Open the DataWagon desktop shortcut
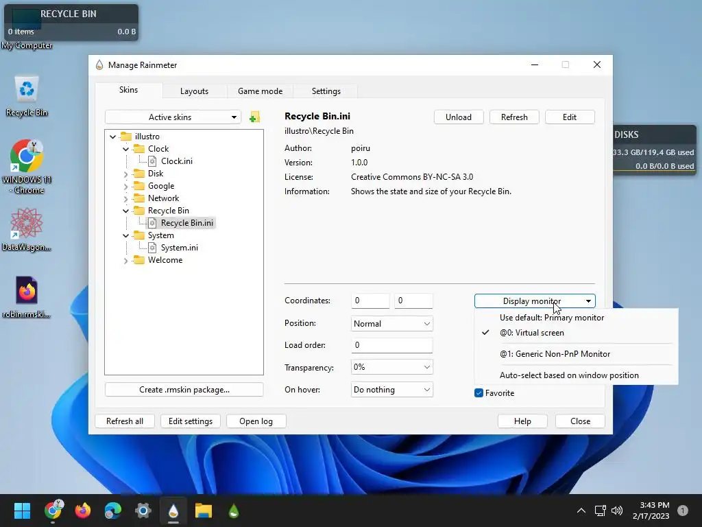 [27, 229]
